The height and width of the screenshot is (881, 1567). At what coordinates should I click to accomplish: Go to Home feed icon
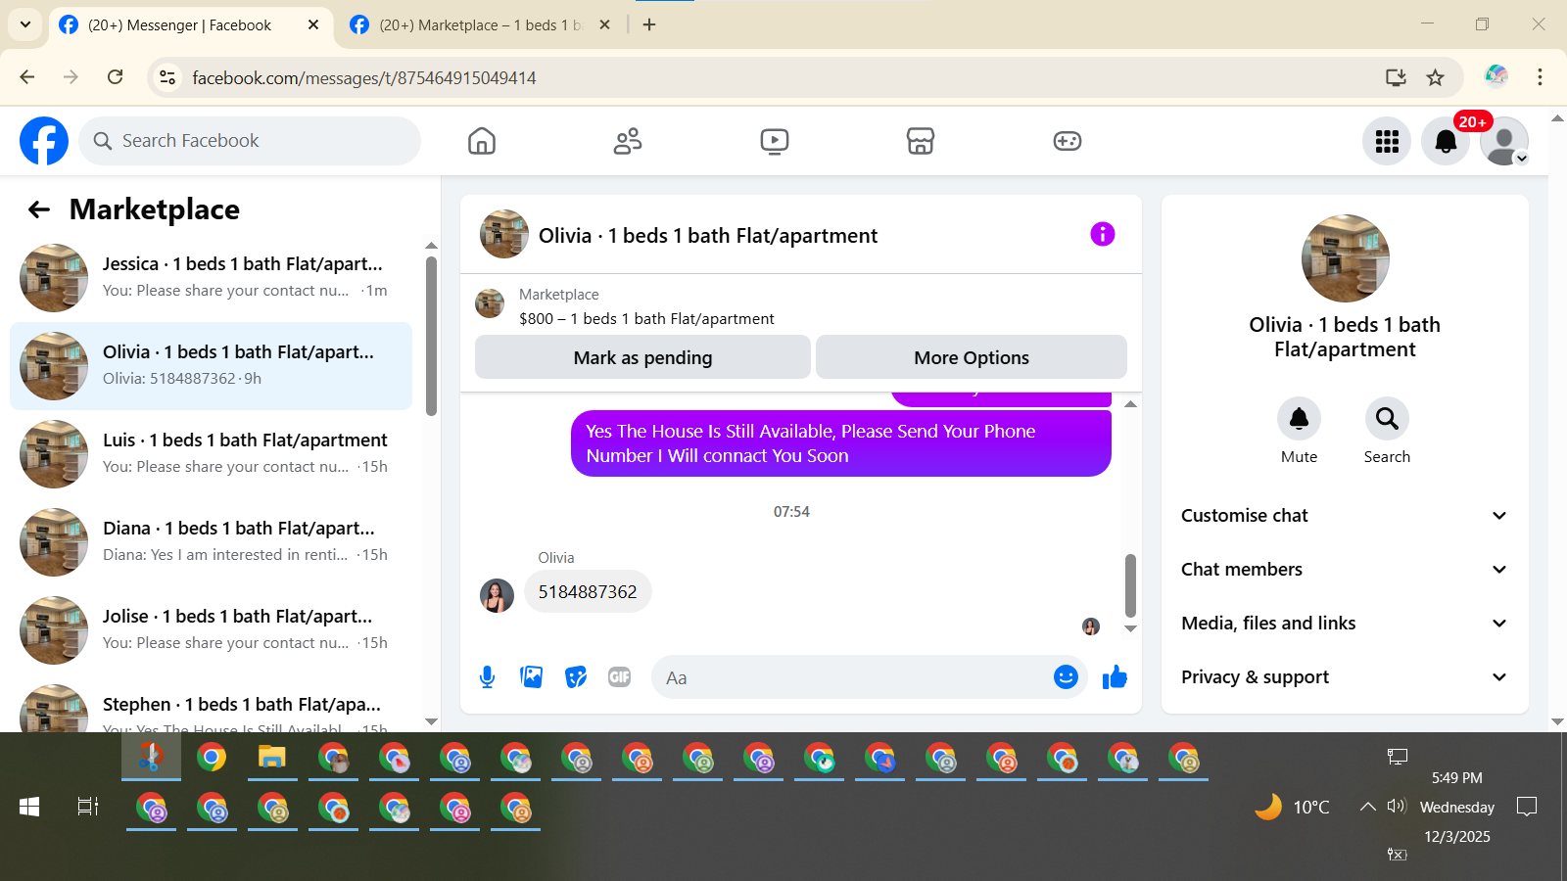[x=482, y=141]
